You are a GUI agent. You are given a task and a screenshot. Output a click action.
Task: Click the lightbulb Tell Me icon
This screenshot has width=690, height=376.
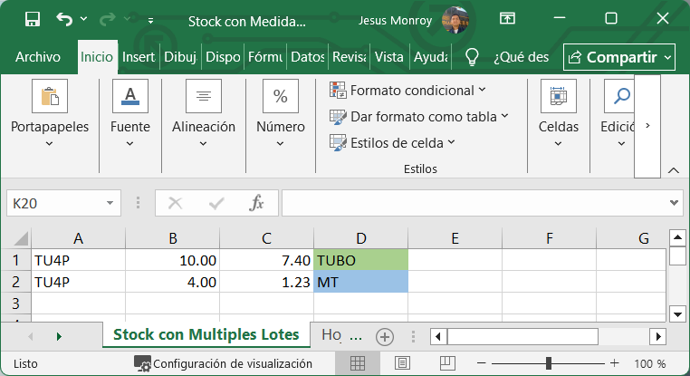pos(472,57)
